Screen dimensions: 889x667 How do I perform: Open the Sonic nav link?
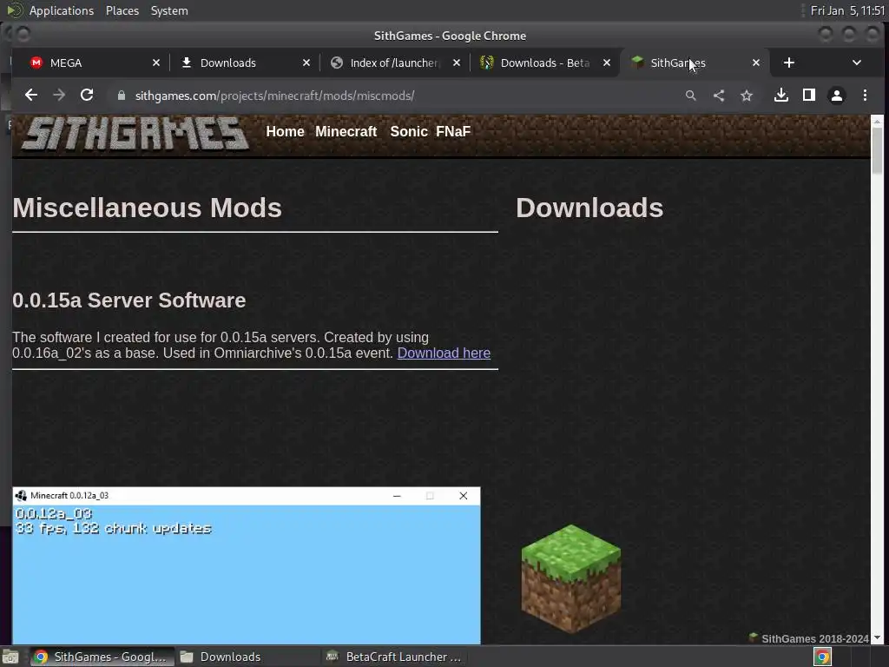[x=409, y=132]
